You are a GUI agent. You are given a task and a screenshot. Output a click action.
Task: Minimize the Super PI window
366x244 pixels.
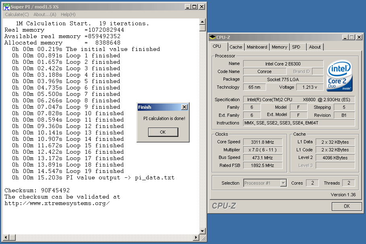188,7
